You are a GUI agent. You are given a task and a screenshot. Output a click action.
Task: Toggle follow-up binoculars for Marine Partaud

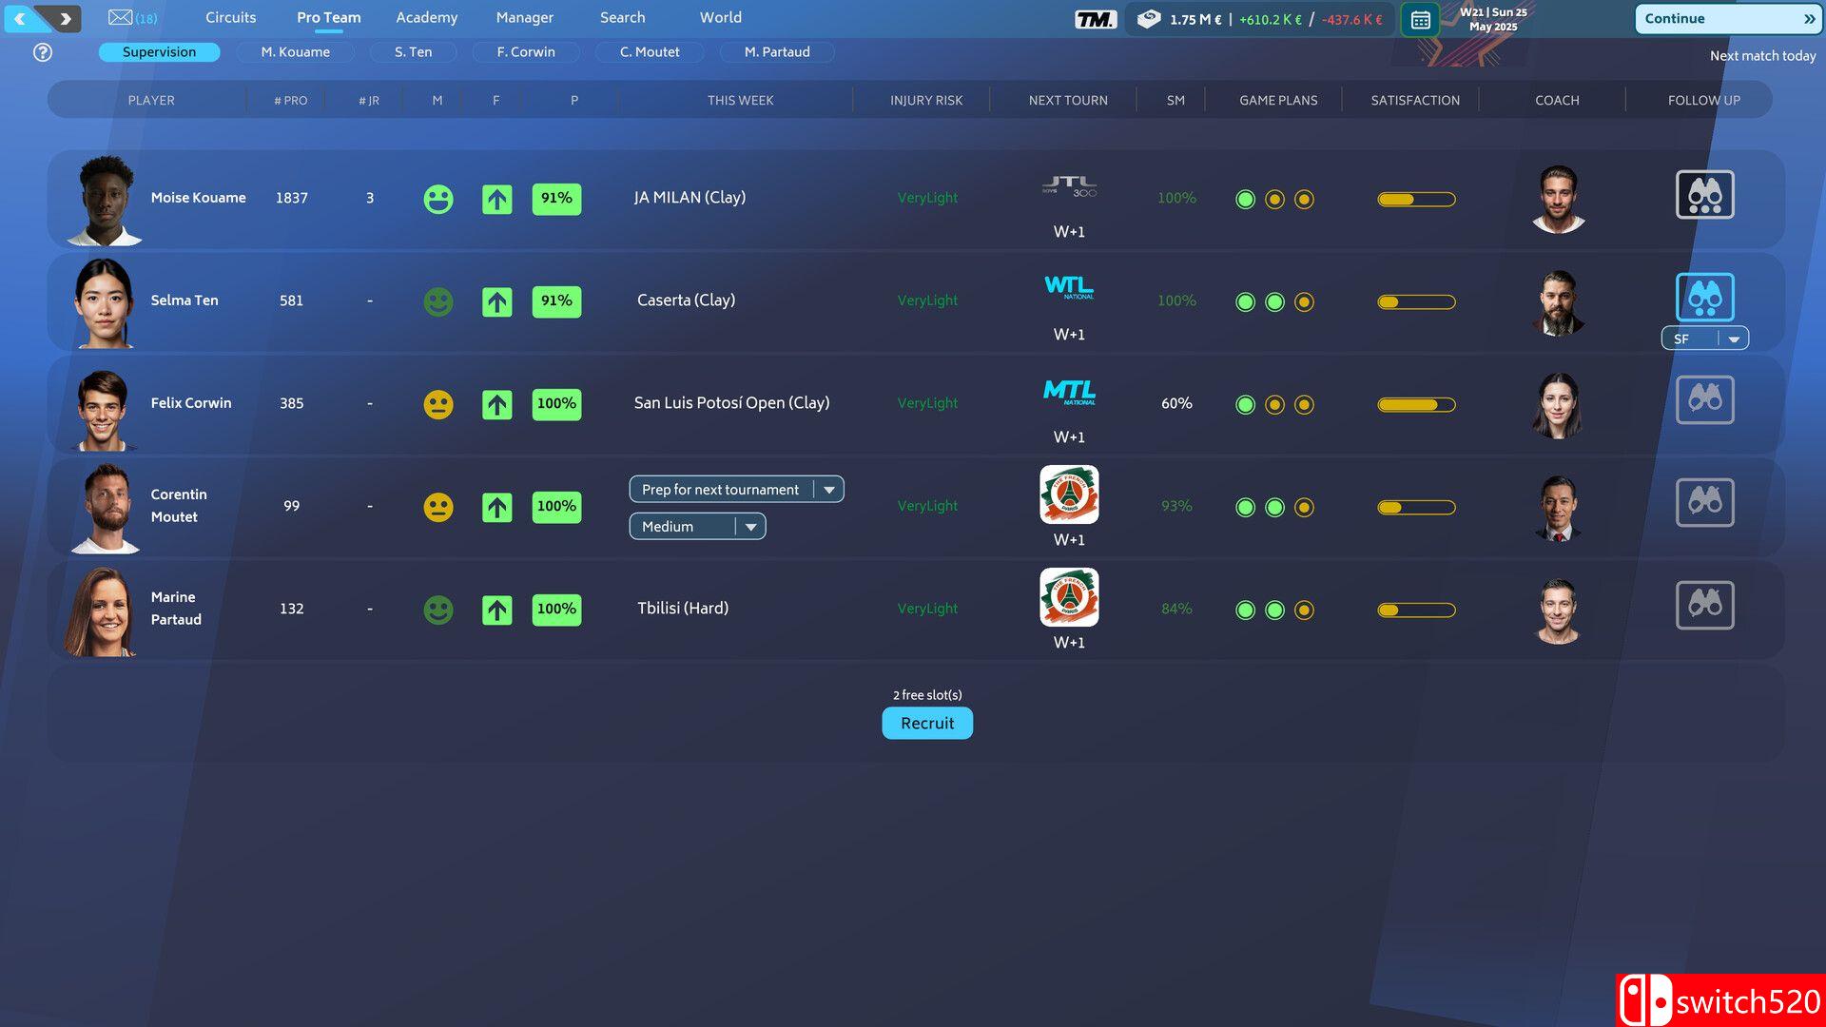(1704, 606)
